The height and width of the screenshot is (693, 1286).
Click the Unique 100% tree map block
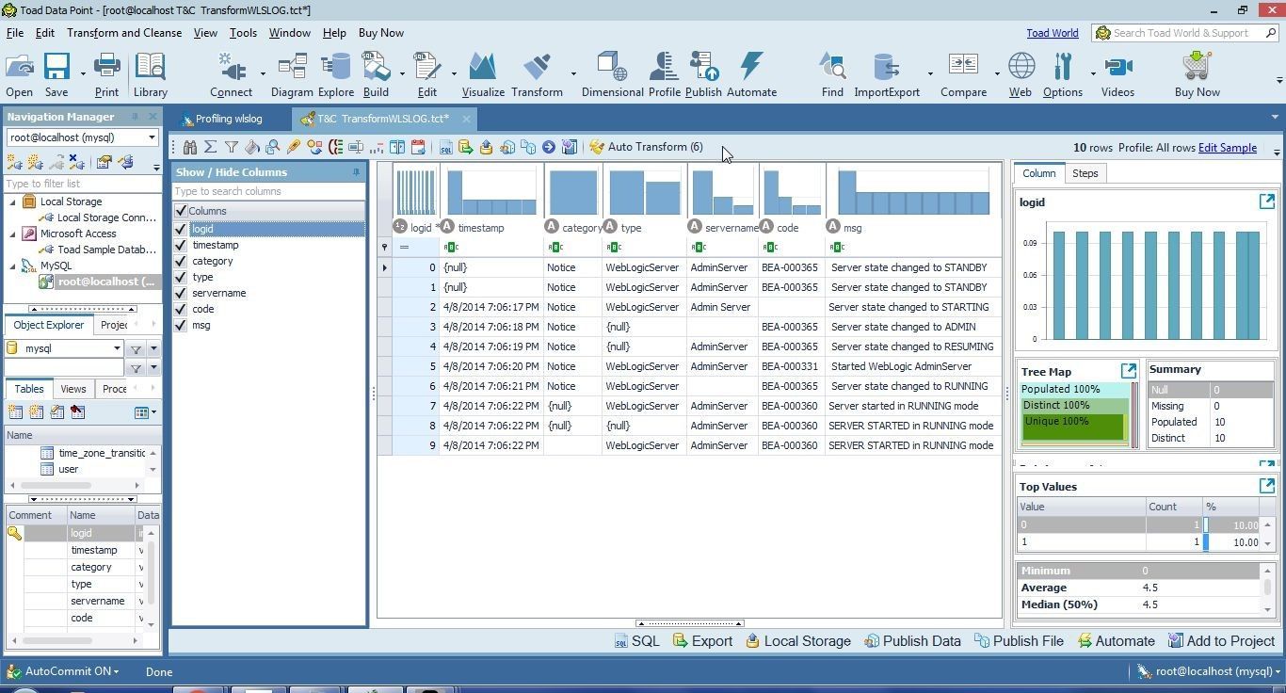[x=1072, y=427]
